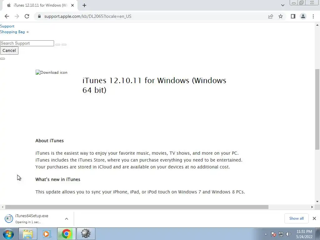Screen dimensions: 320x240
Task: Click the vertical scrollbar down arrow
Action: [317, 202]
